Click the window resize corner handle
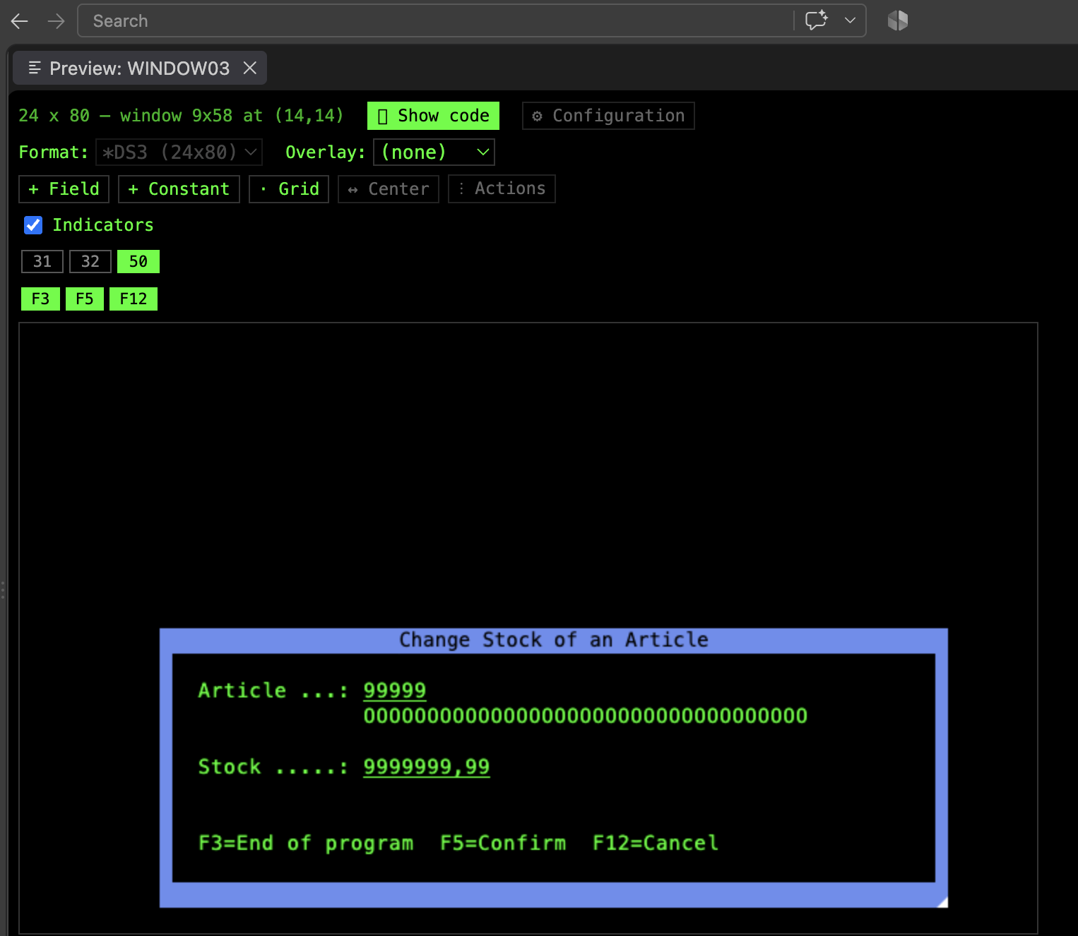Screen dimensions: 1078x936 (942, 902)
